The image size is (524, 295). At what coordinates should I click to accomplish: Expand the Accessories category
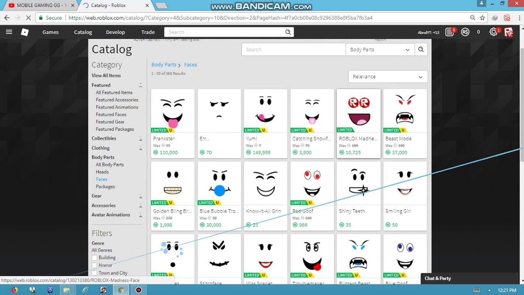point(140,206)
